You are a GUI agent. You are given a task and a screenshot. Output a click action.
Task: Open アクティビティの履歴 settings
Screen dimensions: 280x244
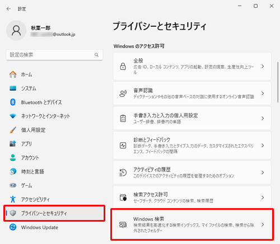[x=192, y=172]
